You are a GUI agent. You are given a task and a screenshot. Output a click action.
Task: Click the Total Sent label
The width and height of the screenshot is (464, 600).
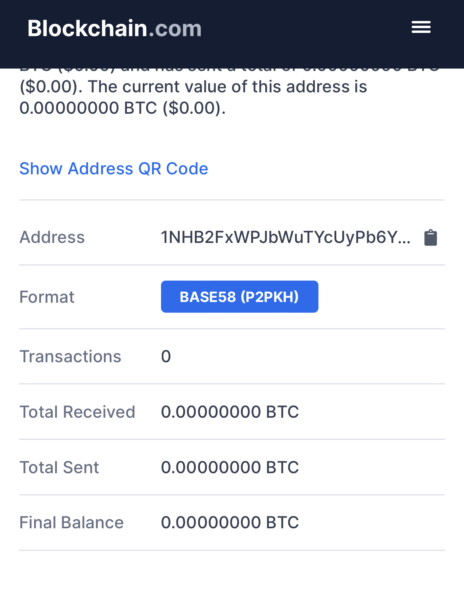coord(59,467)
